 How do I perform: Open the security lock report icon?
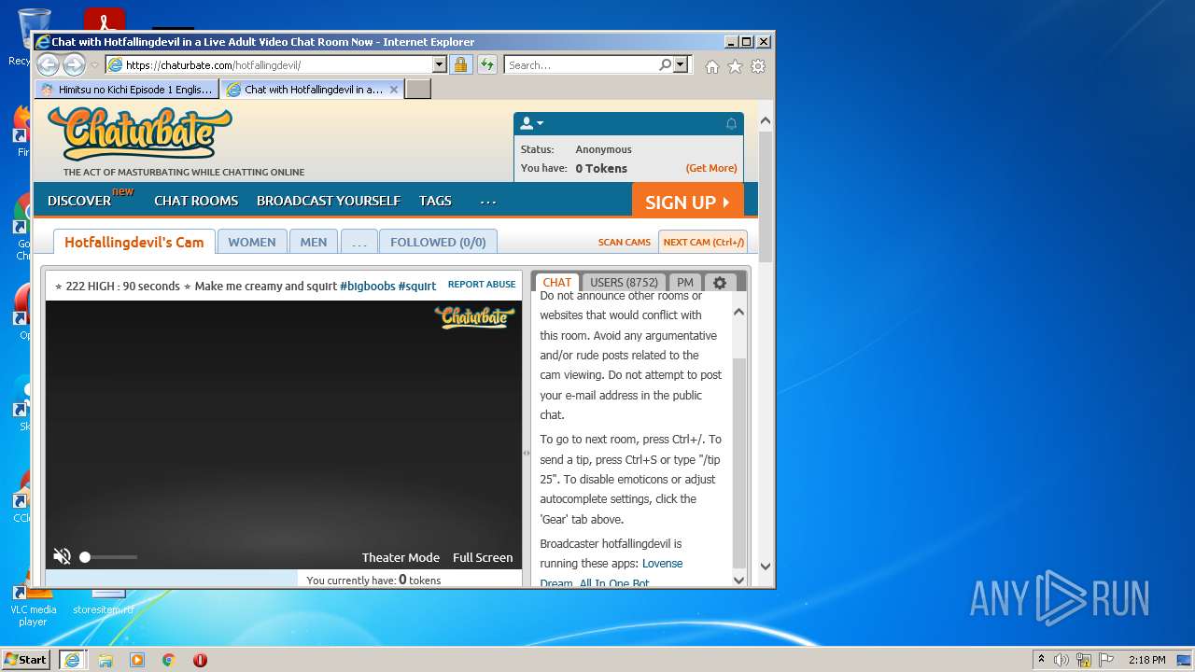tap(460, 64)
